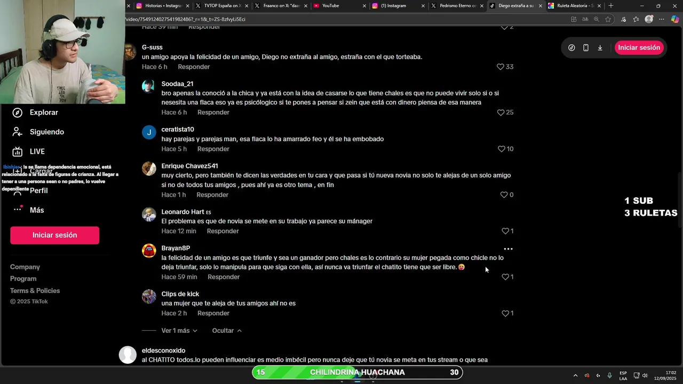Screen dimensions: 683x384
Task: Click the CHILINDRINA HUACHANA progress bar
Action: coord(357,372)
